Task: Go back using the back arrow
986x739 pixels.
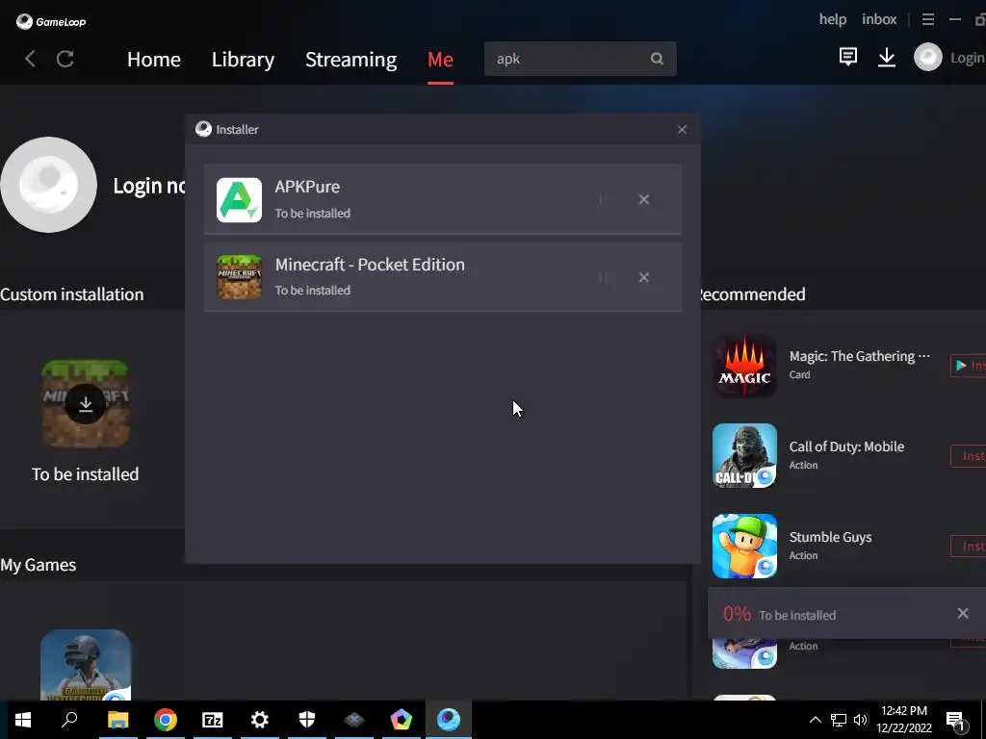Action: (30, 59)
